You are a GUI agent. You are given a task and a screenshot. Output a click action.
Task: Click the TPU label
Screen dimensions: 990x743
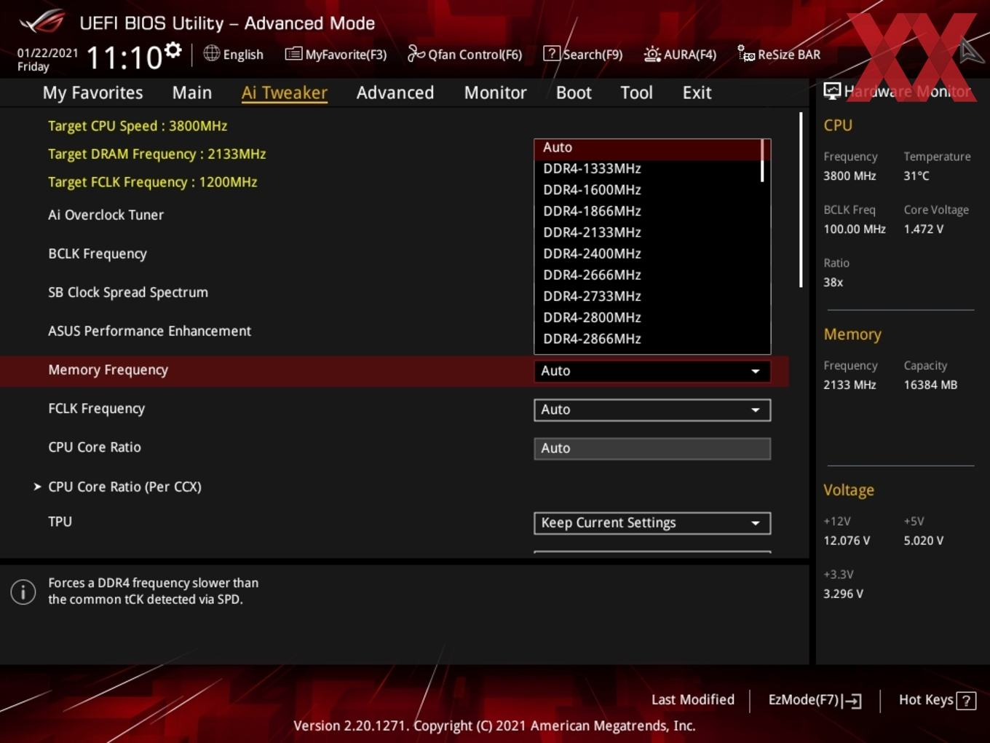(x=60, y=522)
